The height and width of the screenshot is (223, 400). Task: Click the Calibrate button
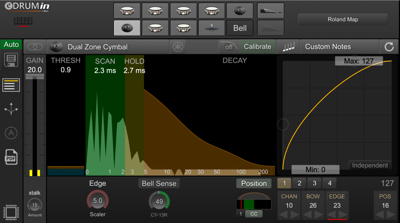[x=257, y=47]
